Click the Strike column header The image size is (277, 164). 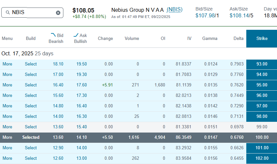click(262, 38)
